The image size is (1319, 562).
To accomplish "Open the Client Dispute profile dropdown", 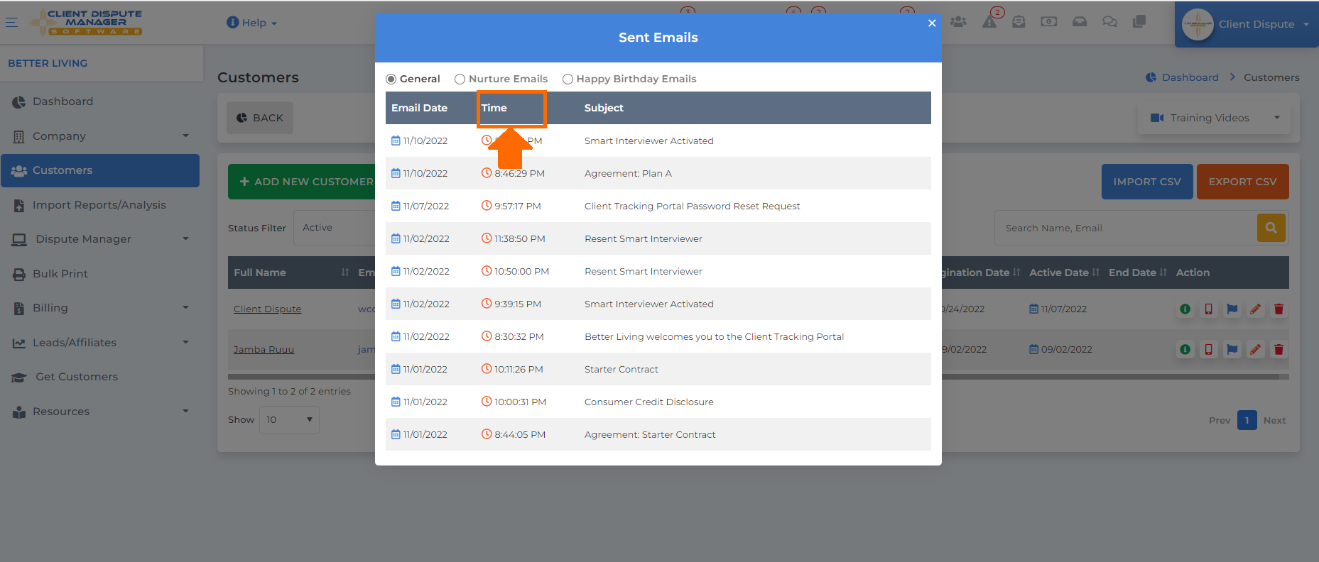I will tap(1247, 24).
